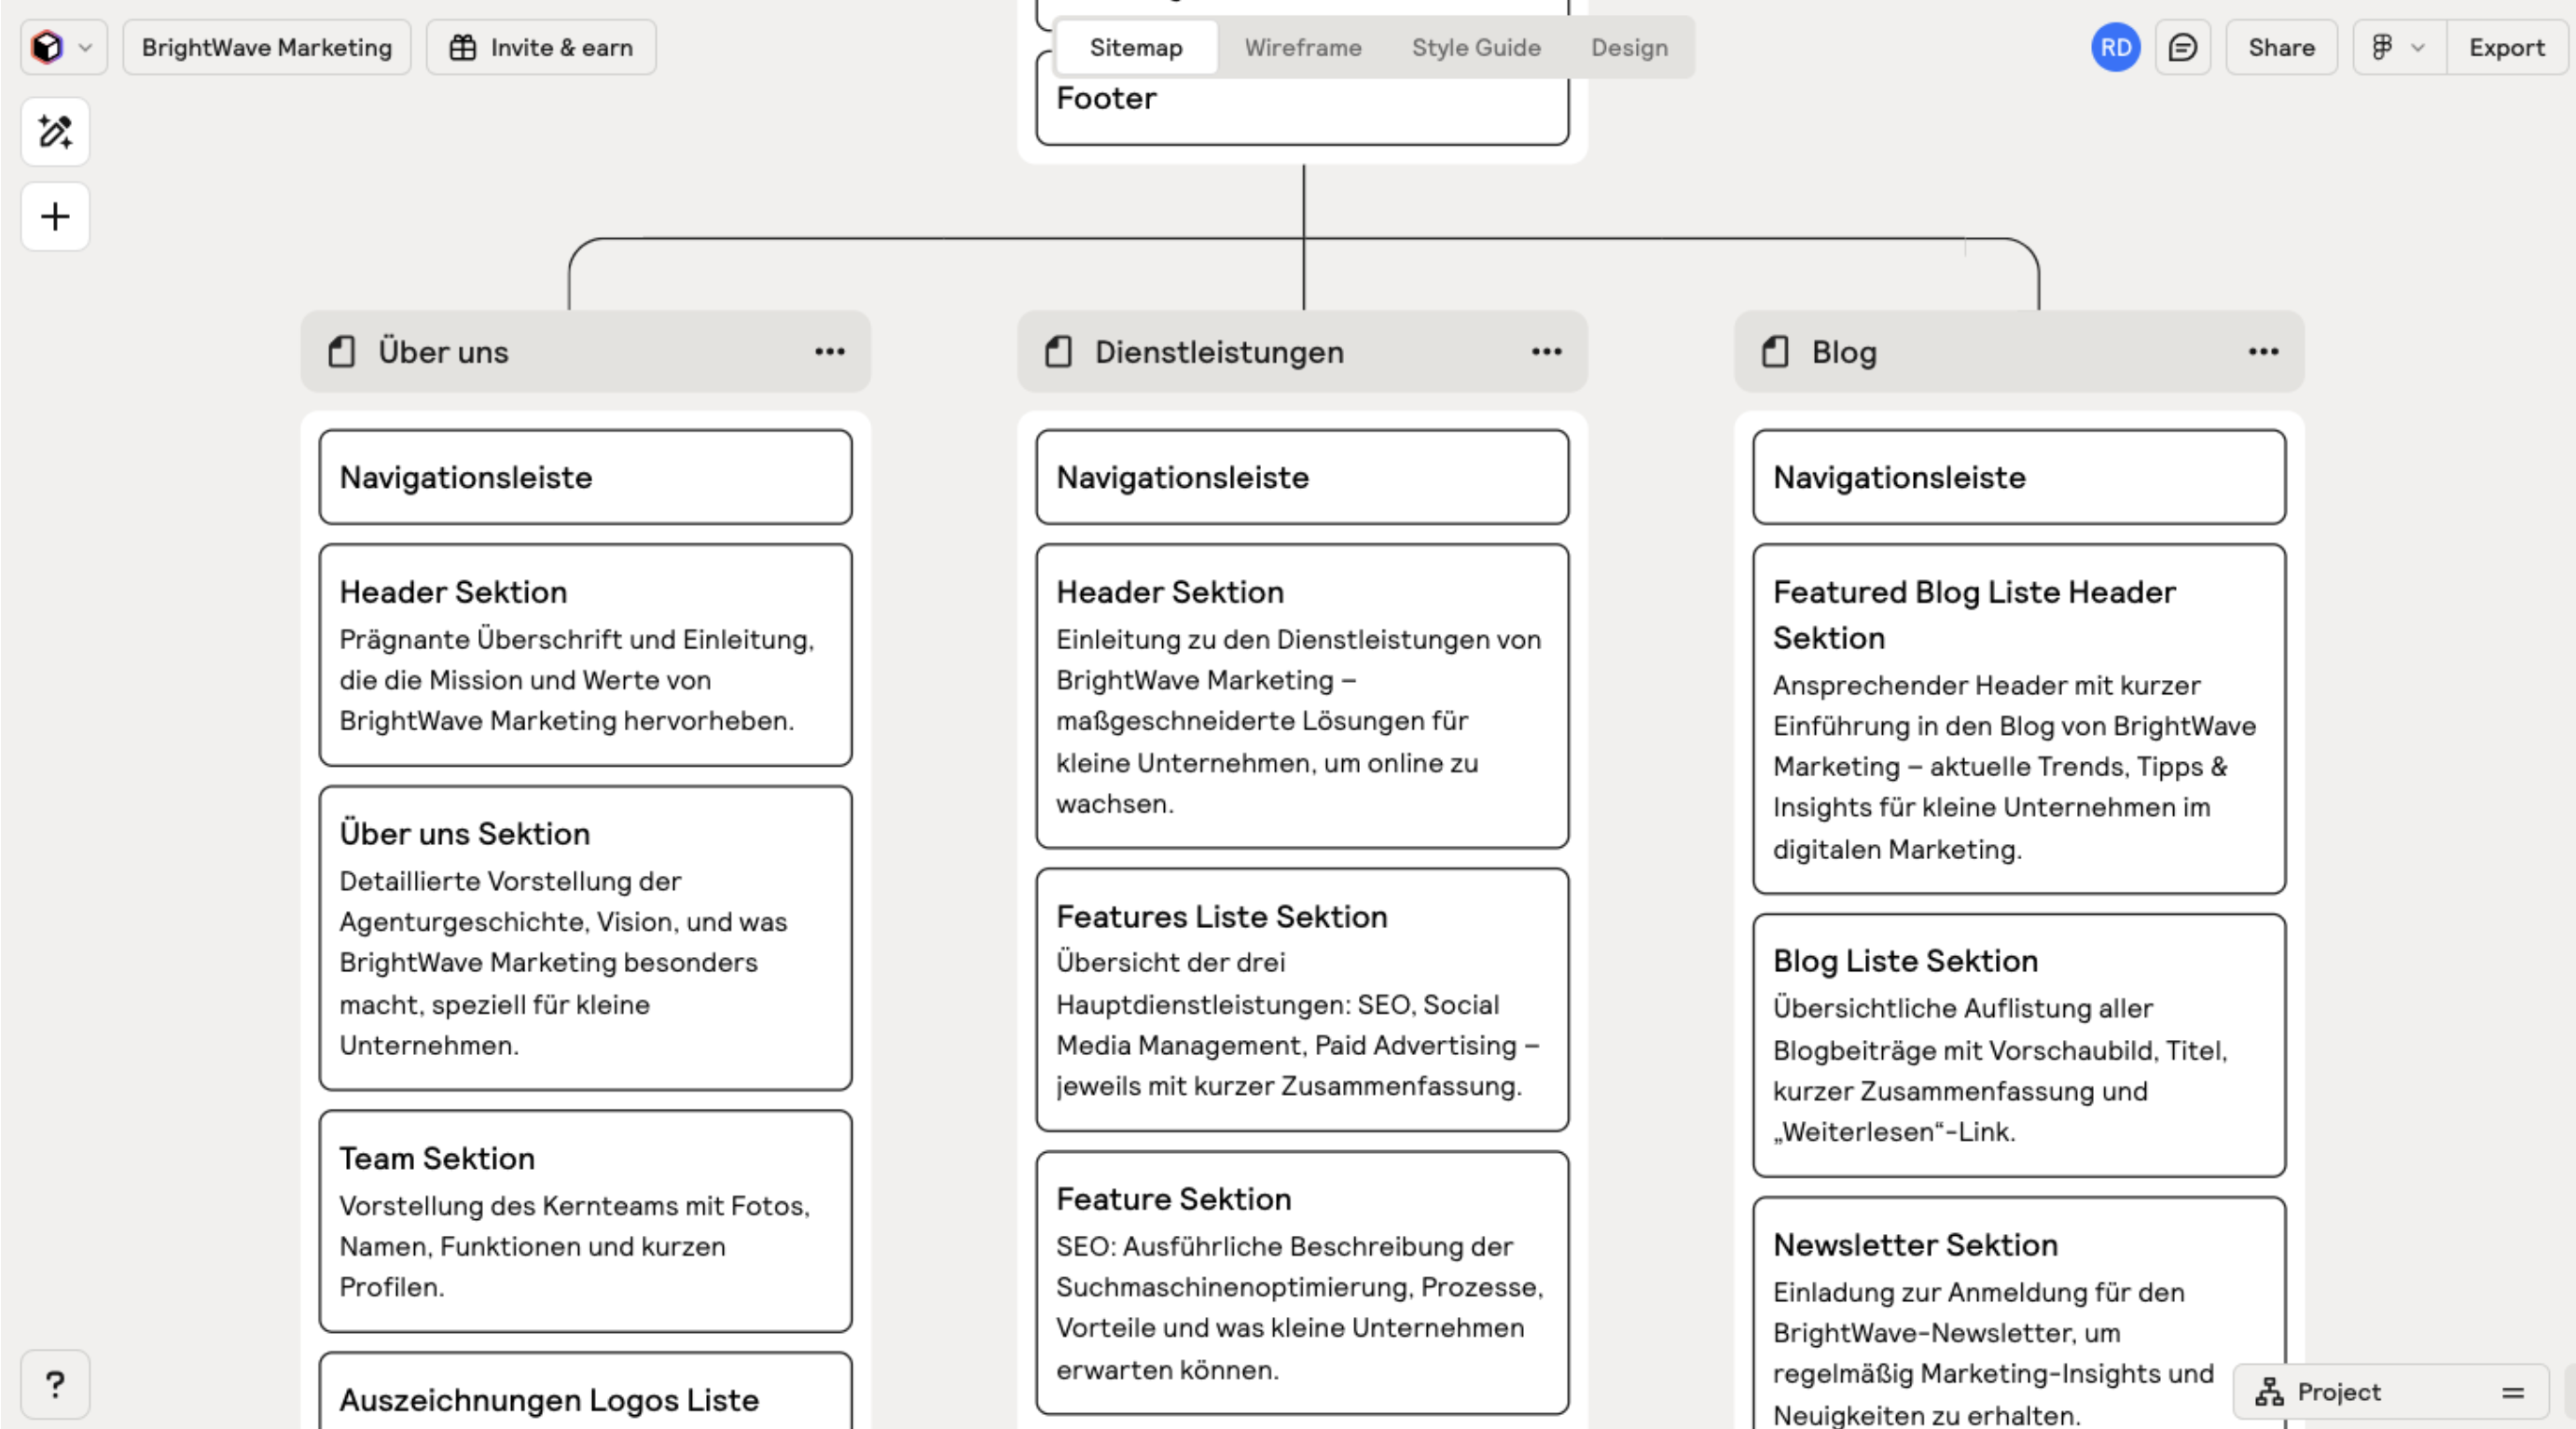Select the AI magic edit tool

click(55, 131)
